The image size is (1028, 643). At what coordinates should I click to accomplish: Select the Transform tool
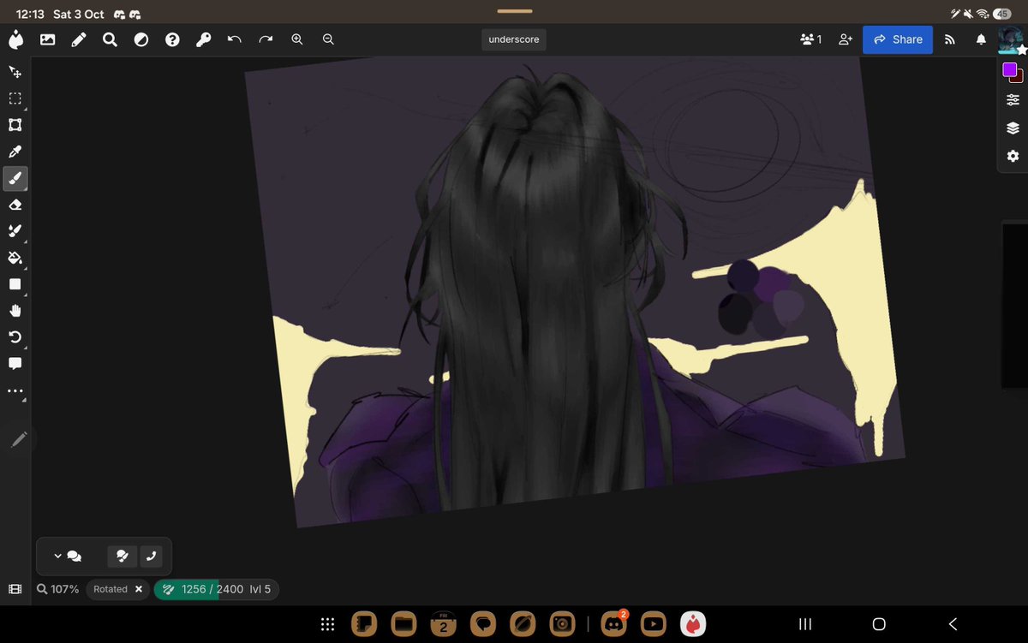pos(15,125)
